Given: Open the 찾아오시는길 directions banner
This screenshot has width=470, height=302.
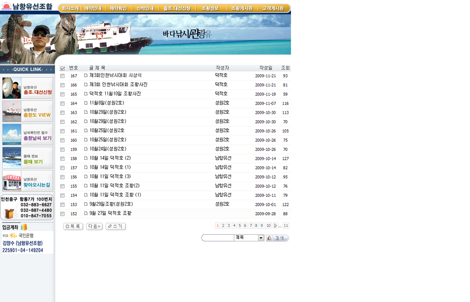Looking at the screenshot, I should (x=27, y=181).
